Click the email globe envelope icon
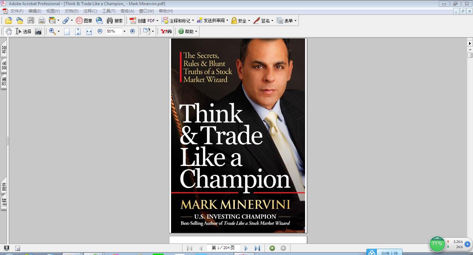 click(x=99, y=21)
